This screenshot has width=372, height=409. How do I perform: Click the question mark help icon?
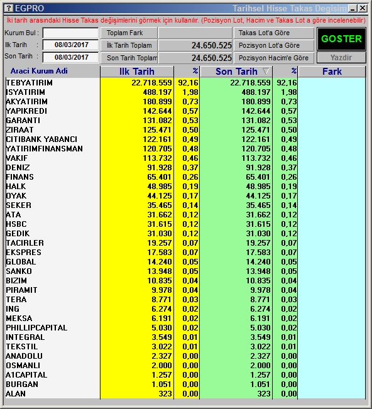pos(9,8)
